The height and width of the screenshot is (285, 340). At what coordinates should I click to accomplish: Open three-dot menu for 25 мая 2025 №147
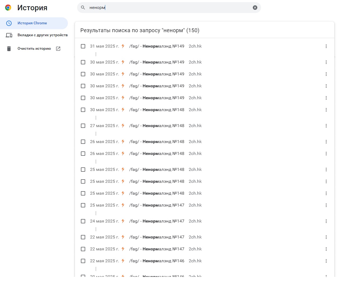click(326, 205)
